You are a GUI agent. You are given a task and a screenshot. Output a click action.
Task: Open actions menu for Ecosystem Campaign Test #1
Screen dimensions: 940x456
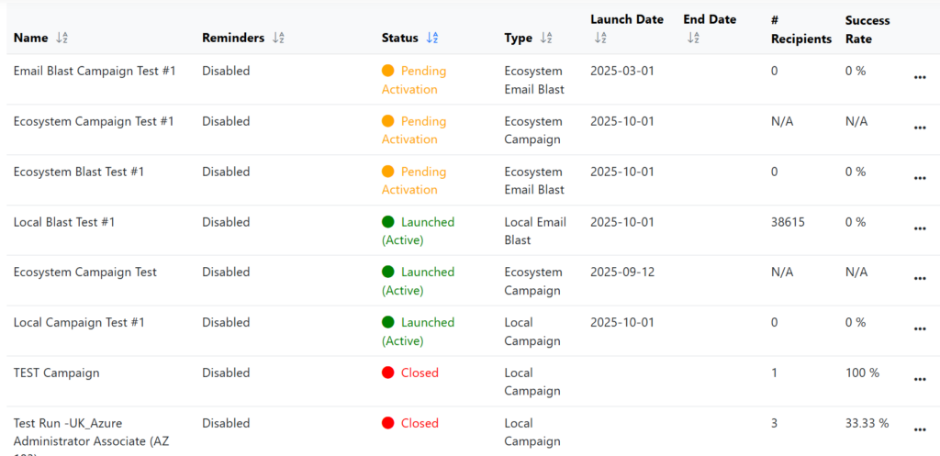[x=919, y=128]
